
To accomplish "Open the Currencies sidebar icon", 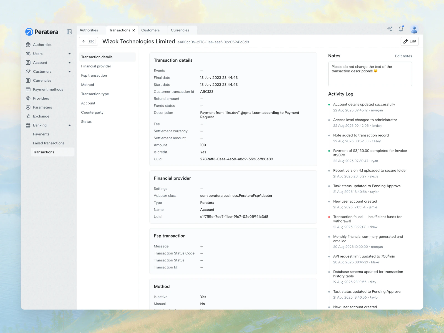I will pos(28,80).
